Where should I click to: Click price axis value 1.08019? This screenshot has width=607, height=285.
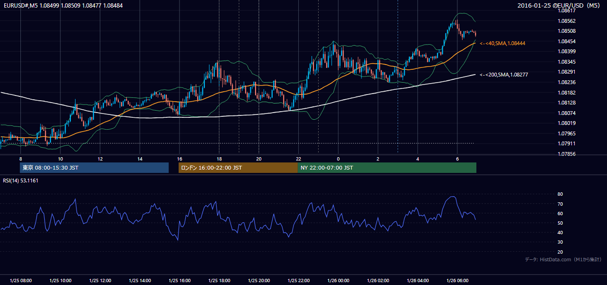[566, 123]
